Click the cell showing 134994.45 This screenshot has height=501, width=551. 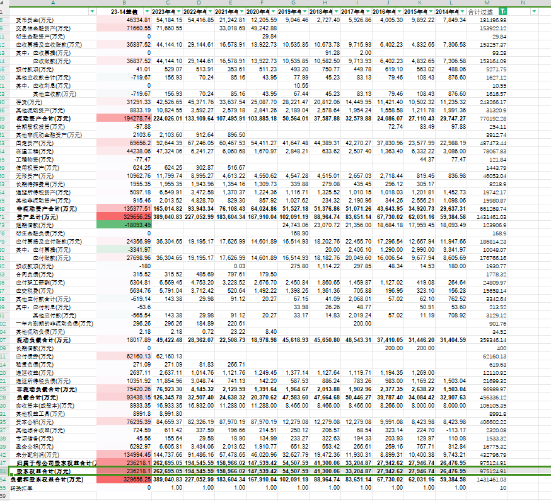coord(124,455)
